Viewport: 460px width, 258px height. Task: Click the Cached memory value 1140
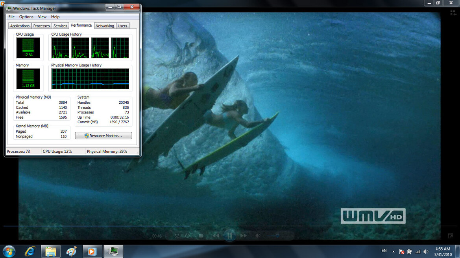(x=63, y=108)
